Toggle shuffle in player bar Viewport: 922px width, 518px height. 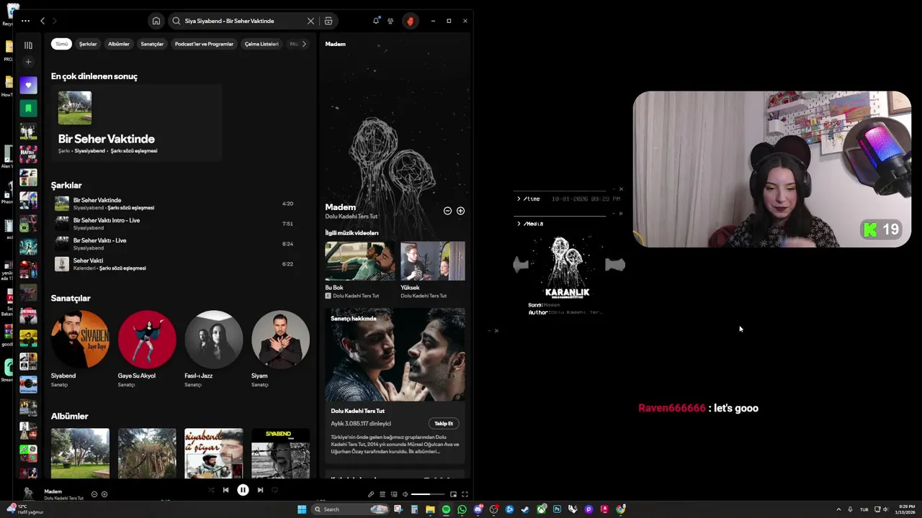coord(211,490)
